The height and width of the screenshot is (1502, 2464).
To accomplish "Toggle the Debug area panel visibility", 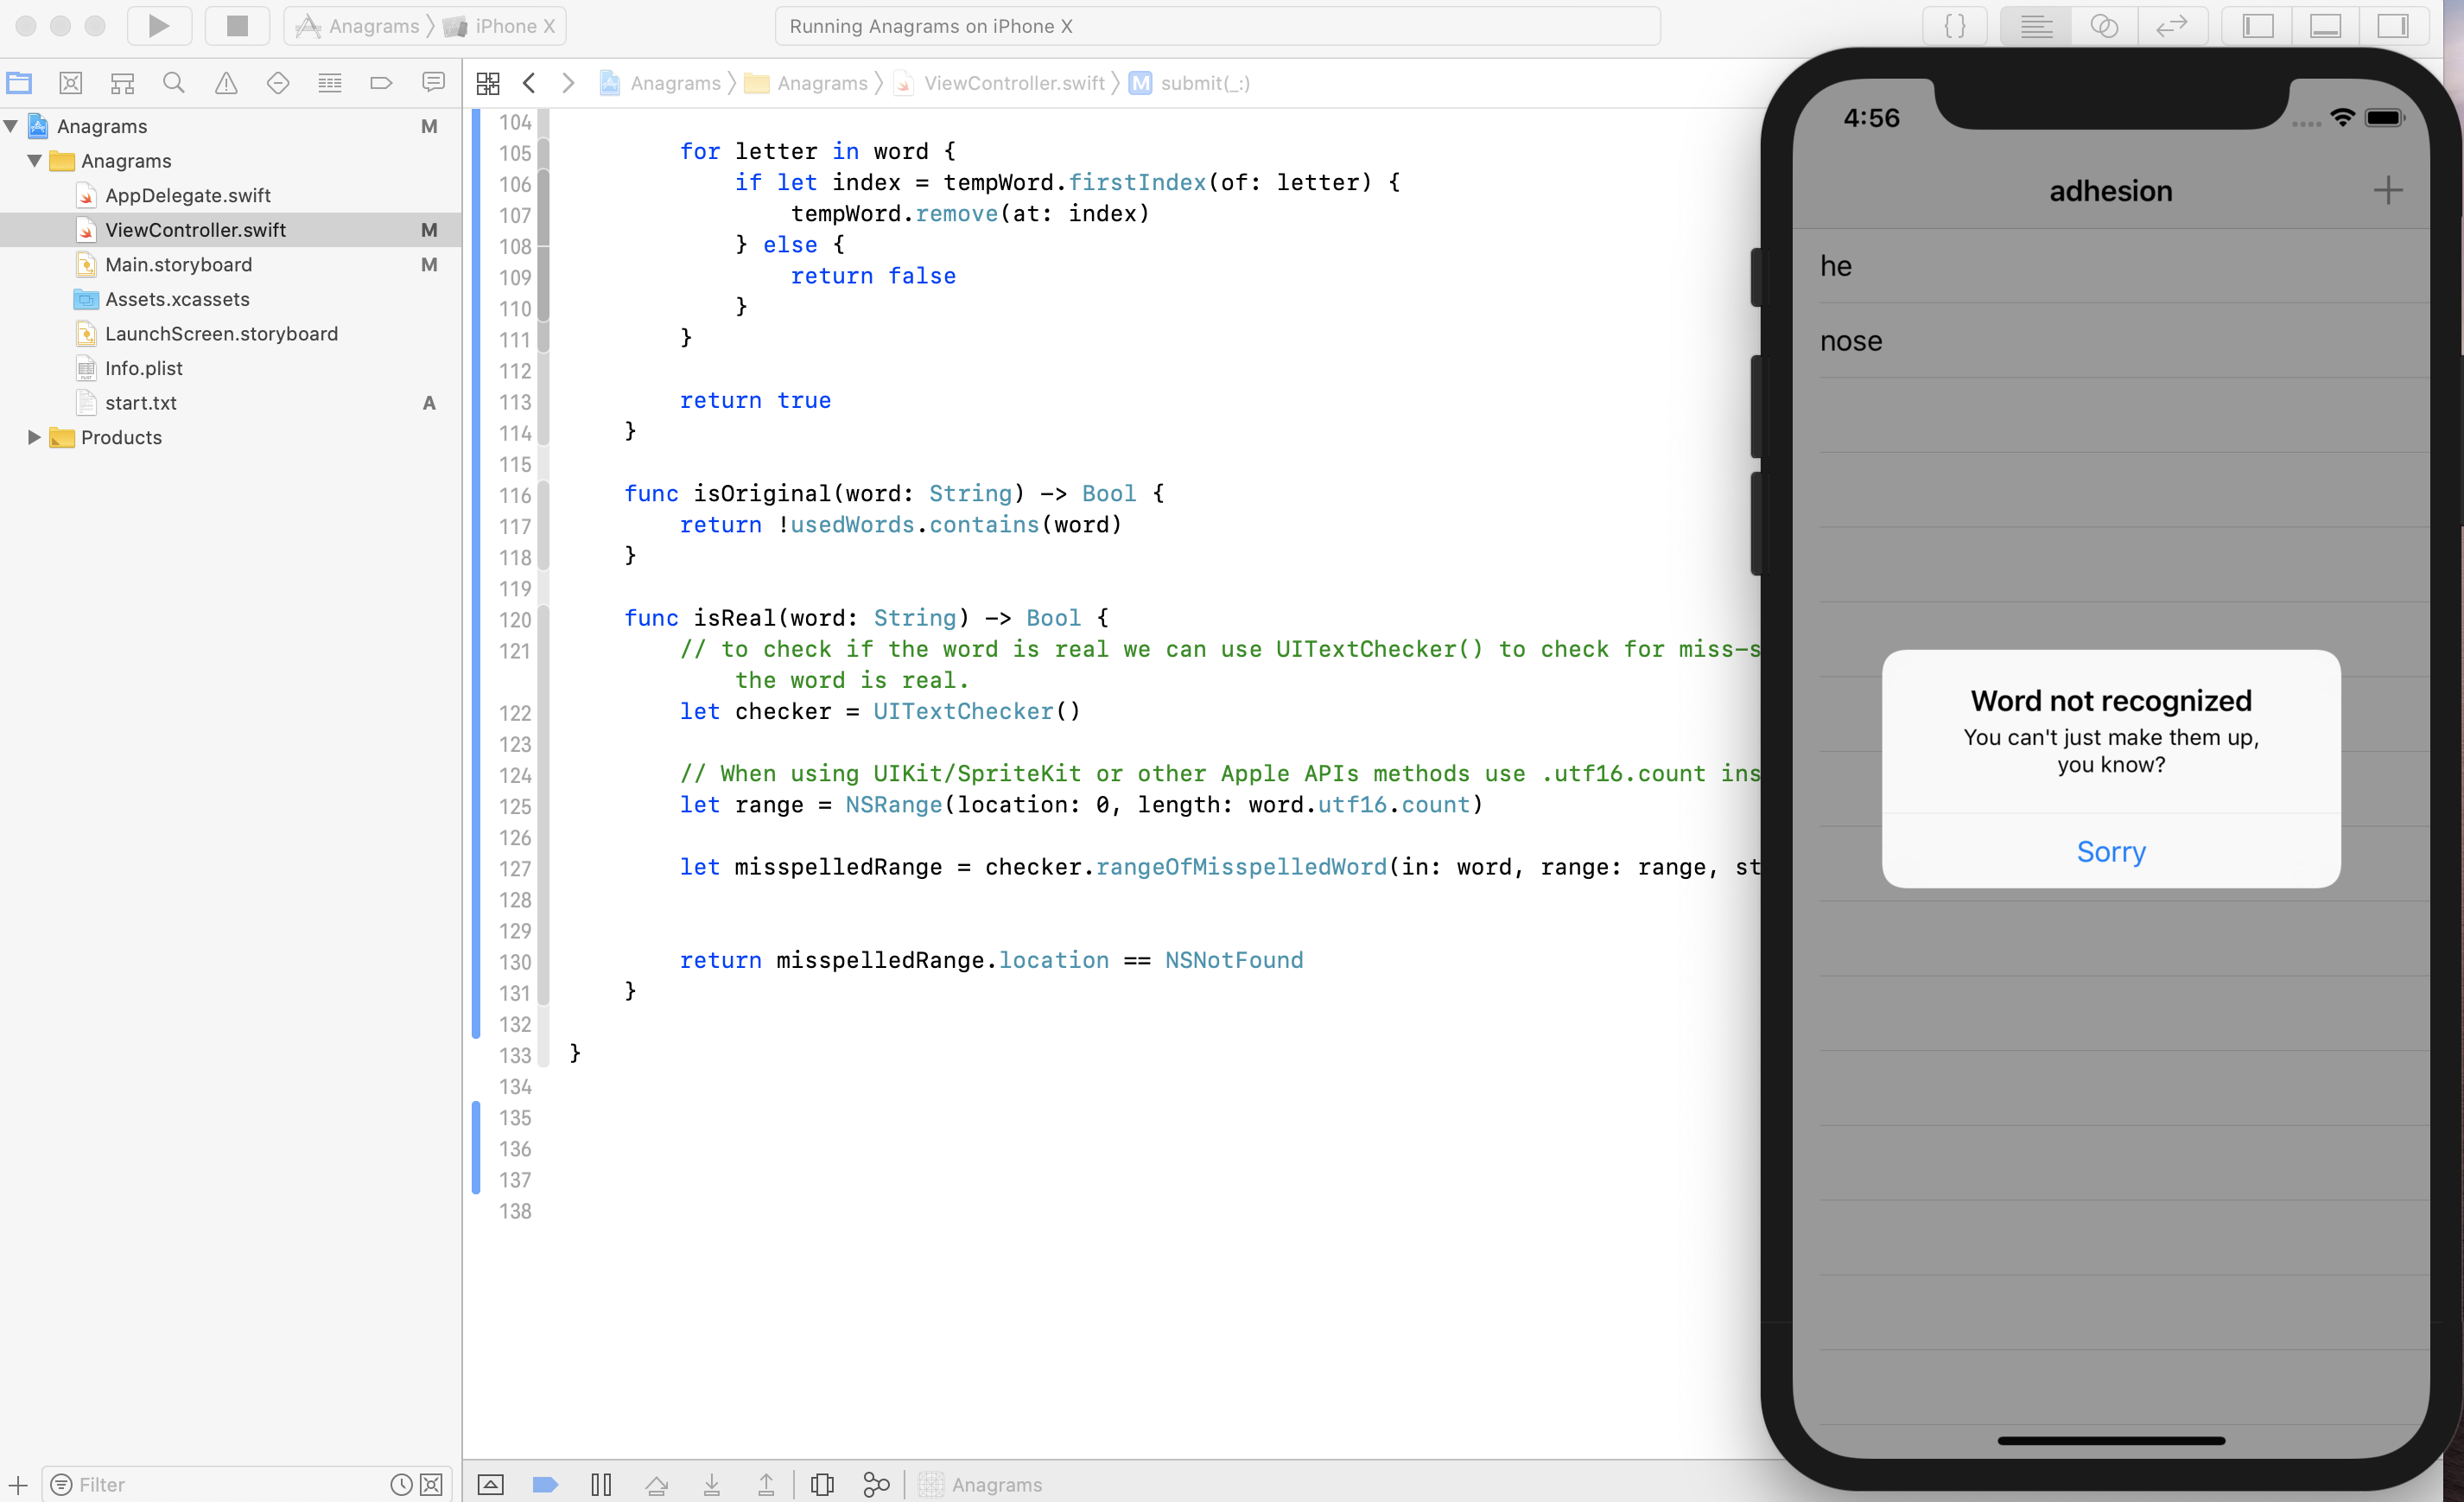I will pos(2325,26).
